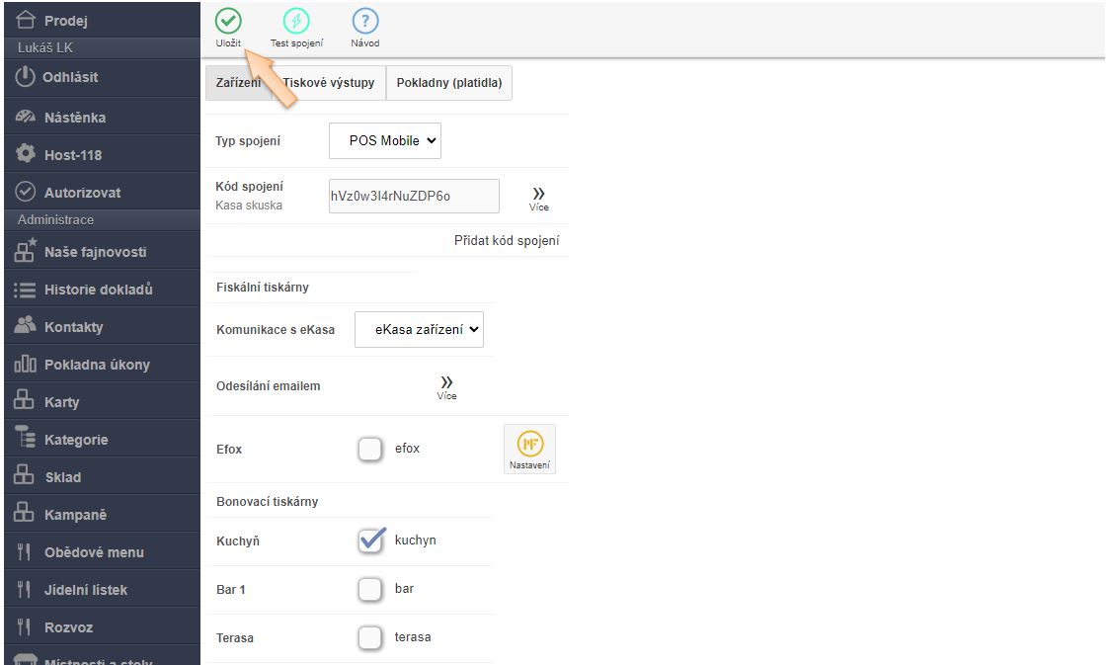The height and width of the screenshot is (665, 1112).
Task: Open the Typ spojení POS Mobile dropdown
Action: pyautogui.click(x=385, y=140)
